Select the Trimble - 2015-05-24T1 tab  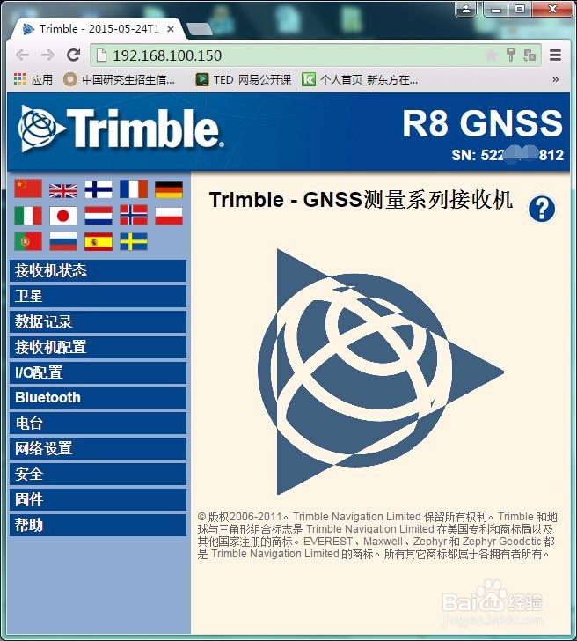tap(96, 29)
